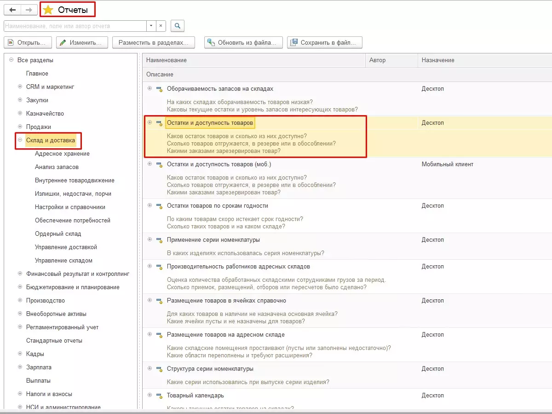Click Разместить в разделах... button

(x=154, y=42)
